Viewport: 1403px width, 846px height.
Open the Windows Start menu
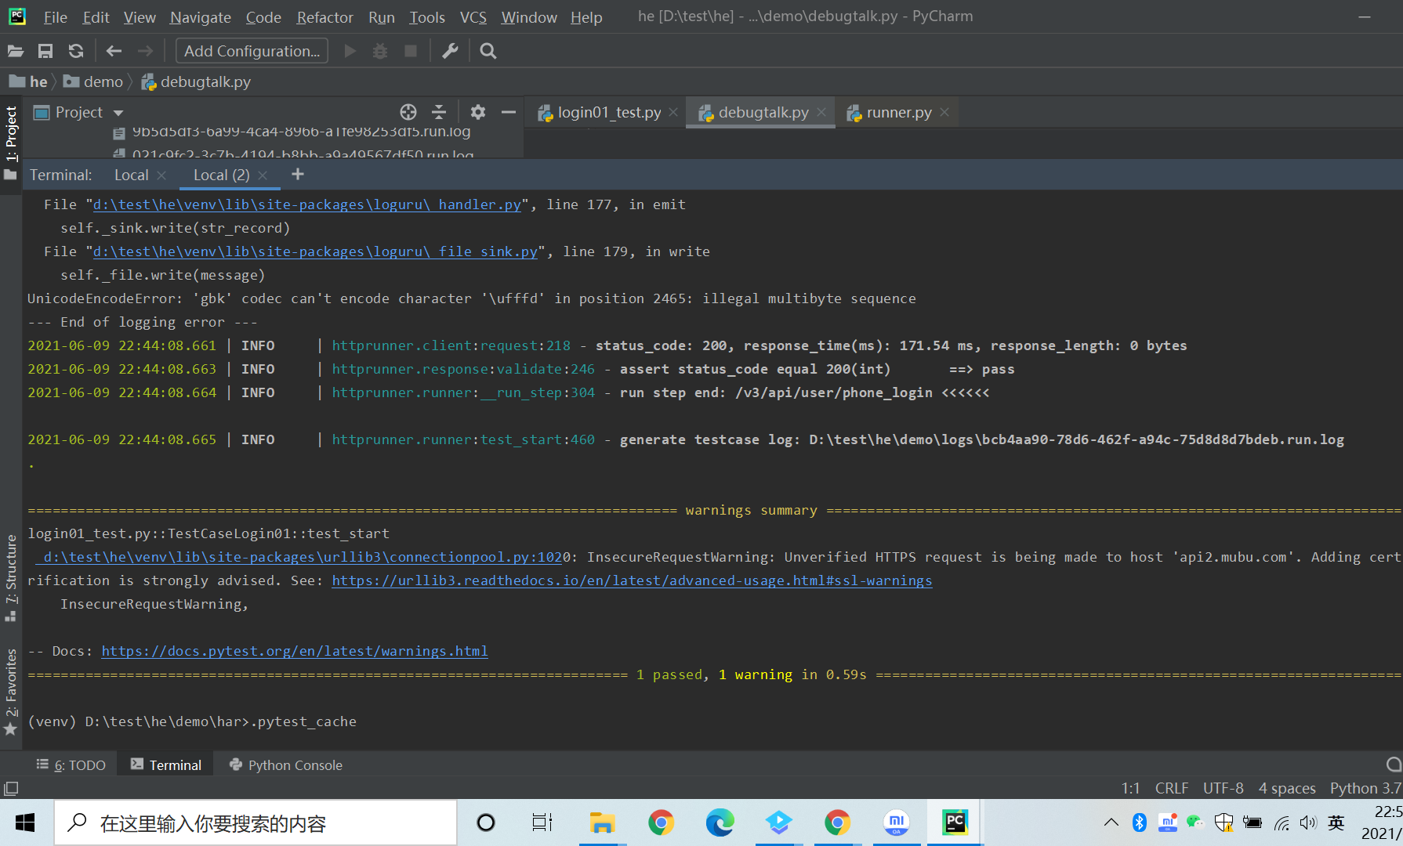[25, 822]
